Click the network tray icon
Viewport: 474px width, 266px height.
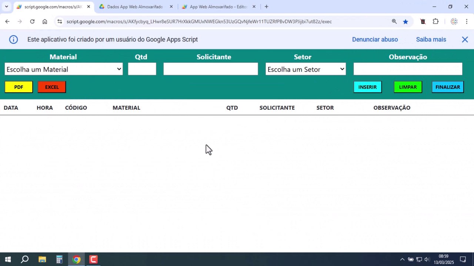[x=419, y=259]
